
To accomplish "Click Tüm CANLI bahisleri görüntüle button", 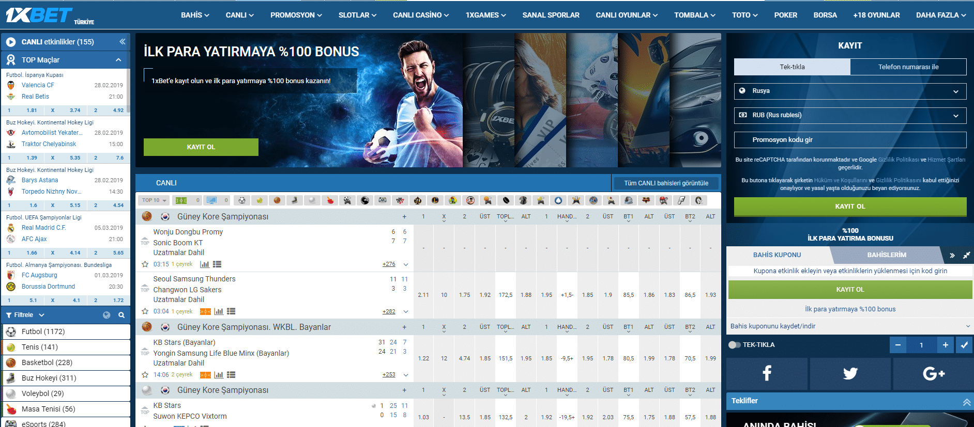I will (666, 183).
